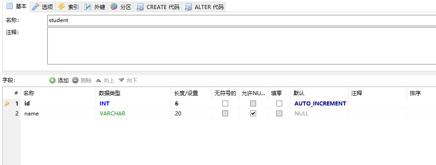Click length value 6 in id row
Image resolution: width=436 pixels, height=165 pixels.
coord(191,104)
